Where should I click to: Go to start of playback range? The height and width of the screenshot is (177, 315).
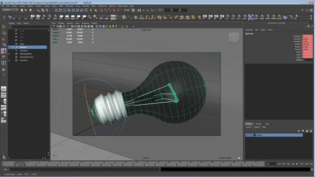point(279,164)
